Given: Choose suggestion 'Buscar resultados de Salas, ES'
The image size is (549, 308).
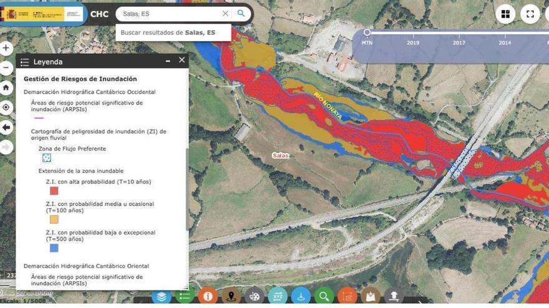Looking at the screenshot, I should (173, 32).
